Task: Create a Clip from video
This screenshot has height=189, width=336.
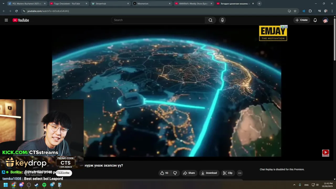Action: point(228,173)
